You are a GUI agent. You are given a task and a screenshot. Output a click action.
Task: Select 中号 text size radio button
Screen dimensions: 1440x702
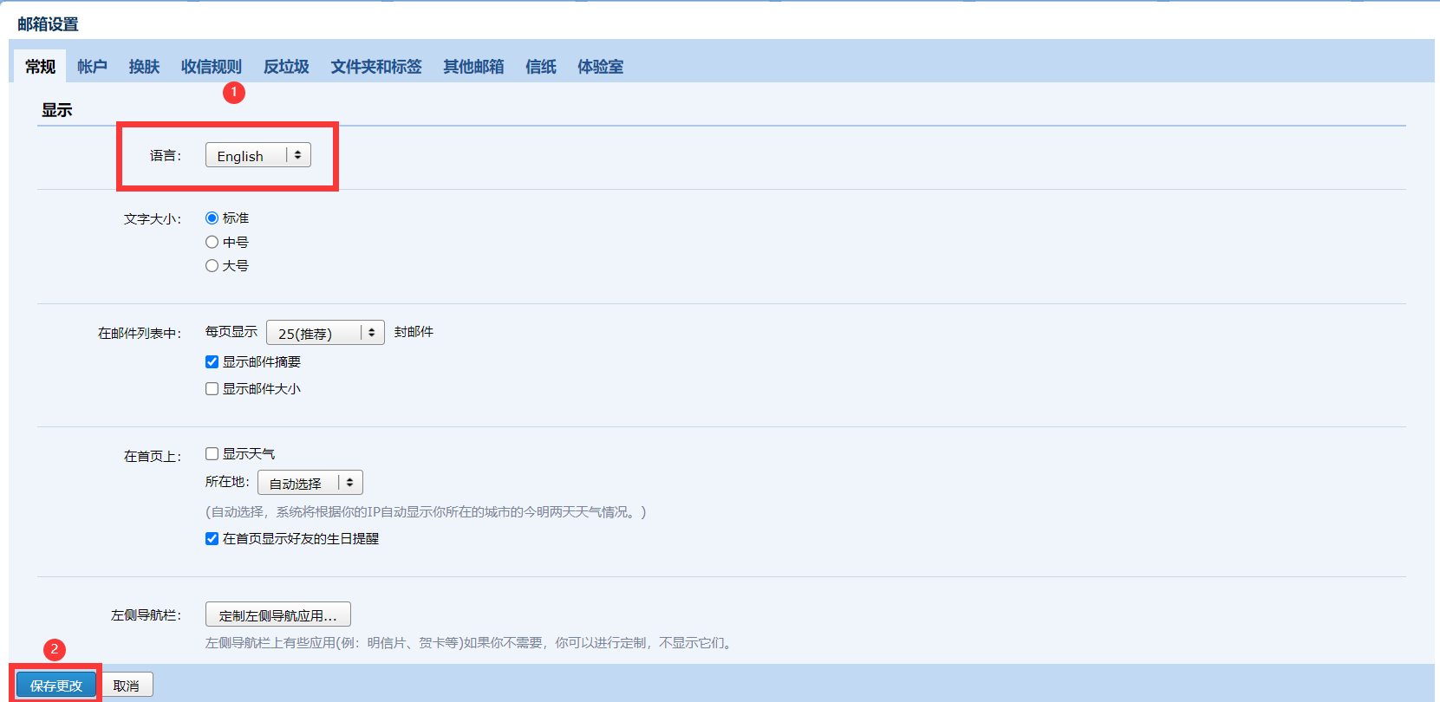click(x=212, y=243)
